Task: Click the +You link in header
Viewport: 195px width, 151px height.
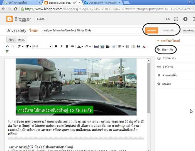Action: tap(167, 19)
